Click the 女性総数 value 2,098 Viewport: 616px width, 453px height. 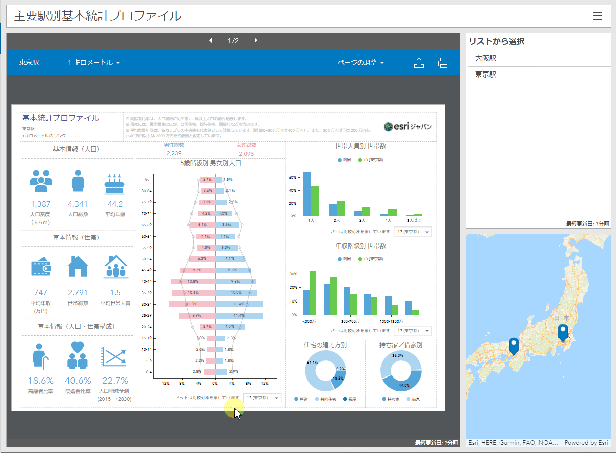247,154
